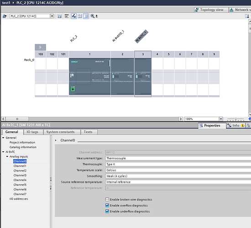Click slot header 103
Viewport: 251px width, 228px height.
point(41,54)
